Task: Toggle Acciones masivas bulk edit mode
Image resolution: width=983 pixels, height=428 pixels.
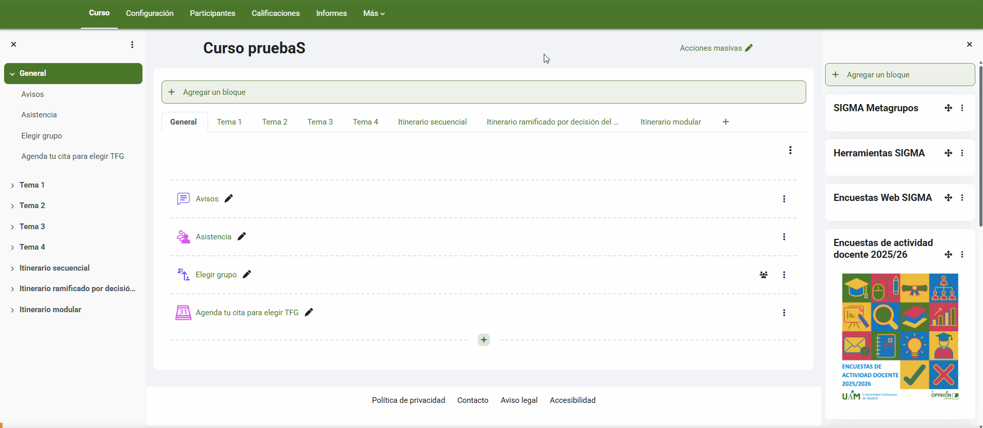Action: 716,48
